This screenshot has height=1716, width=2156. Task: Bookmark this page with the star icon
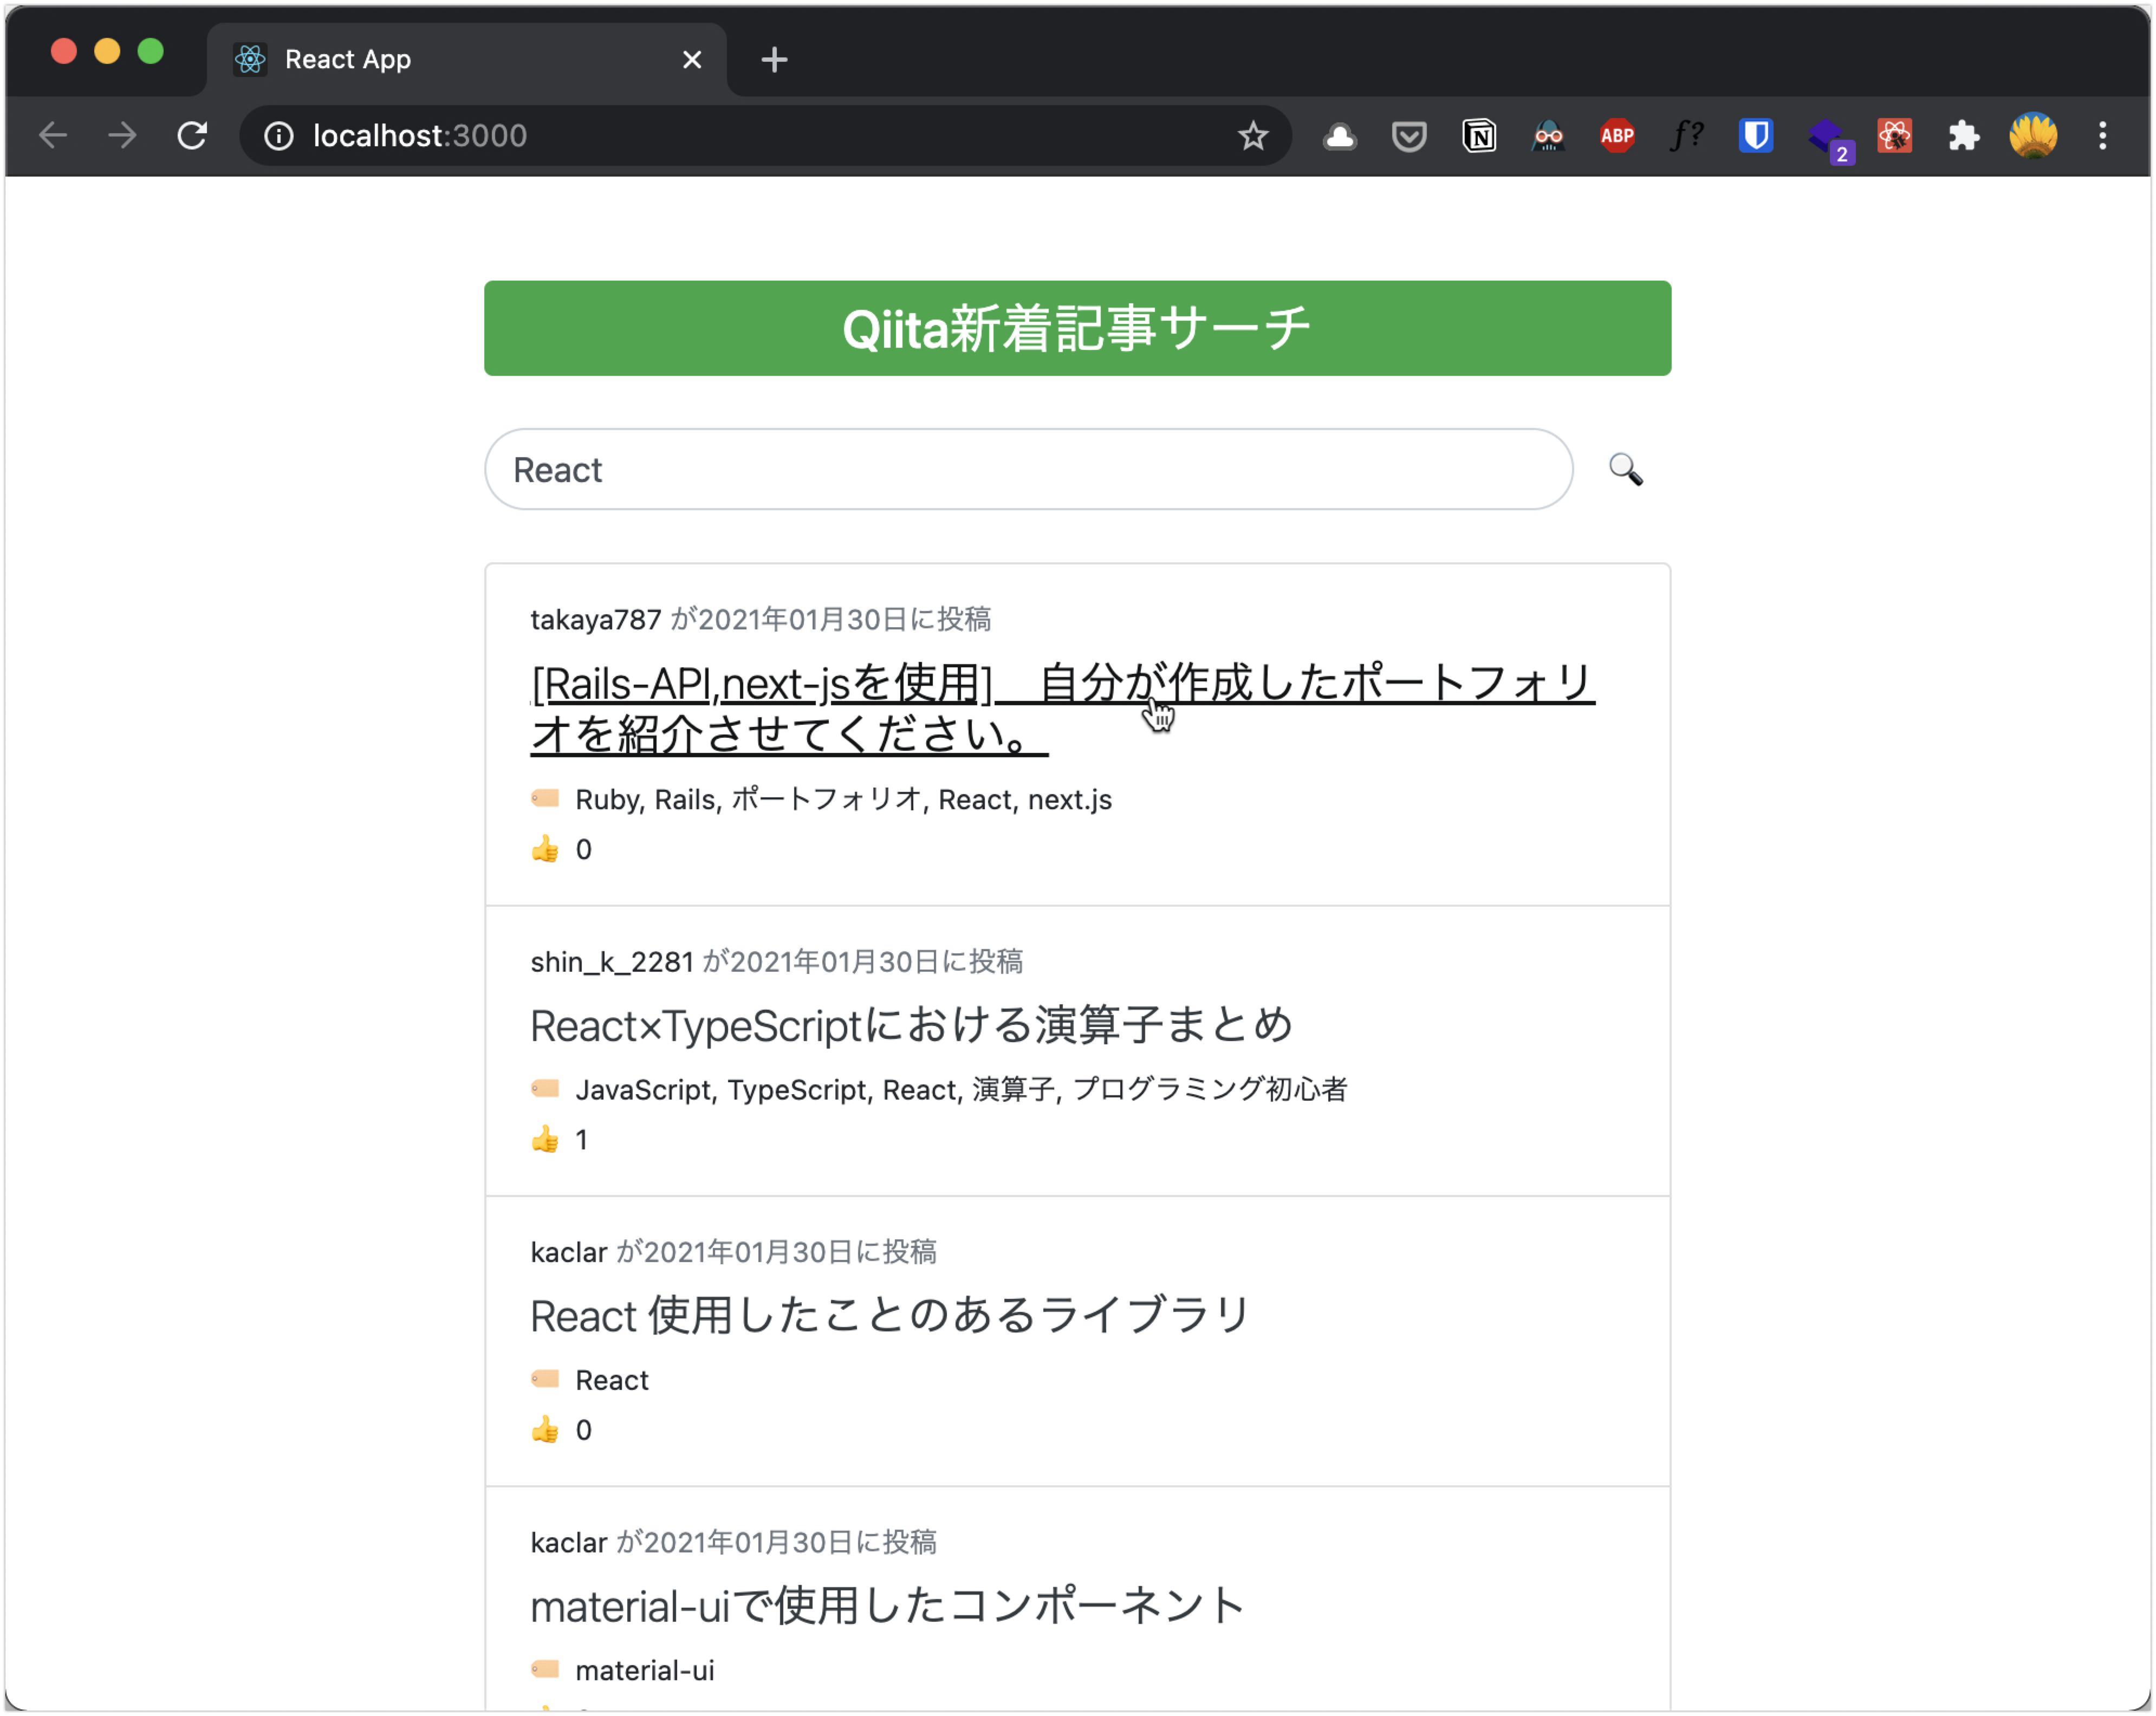1253,136
